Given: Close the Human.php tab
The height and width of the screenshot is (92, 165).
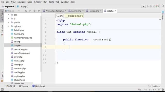Looking at the screenshot, I should (101, 11).
